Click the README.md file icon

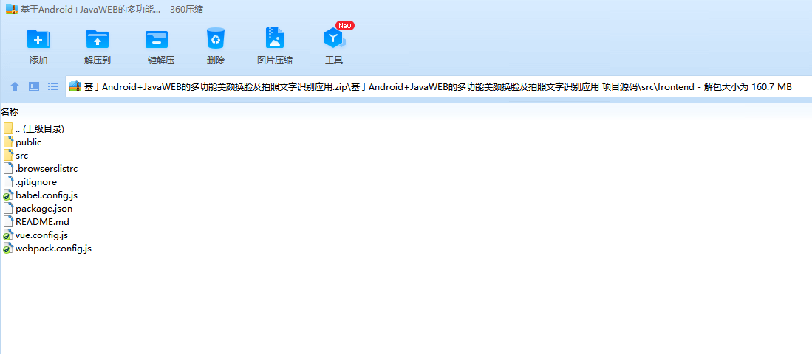(8, 222)
